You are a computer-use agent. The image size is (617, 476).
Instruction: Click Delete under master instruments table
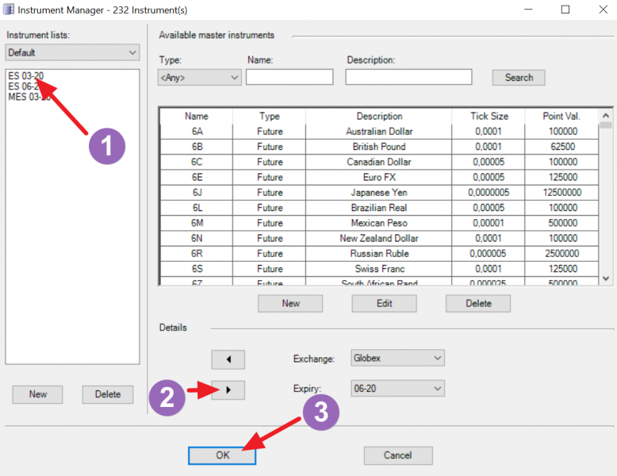point(478,304)
